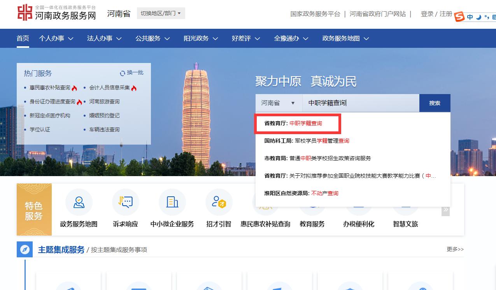This screenshot has height=290, width=496.
Task: Open 惠民惠农补贴查询 hot service
Action: click(x=50, y=88)
